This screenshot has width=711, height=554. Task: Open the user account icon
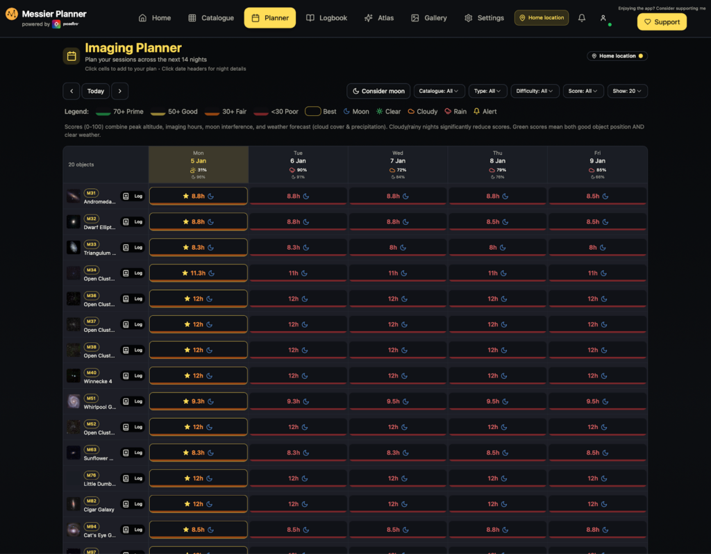pyautogui.click(x=603, y=18)
